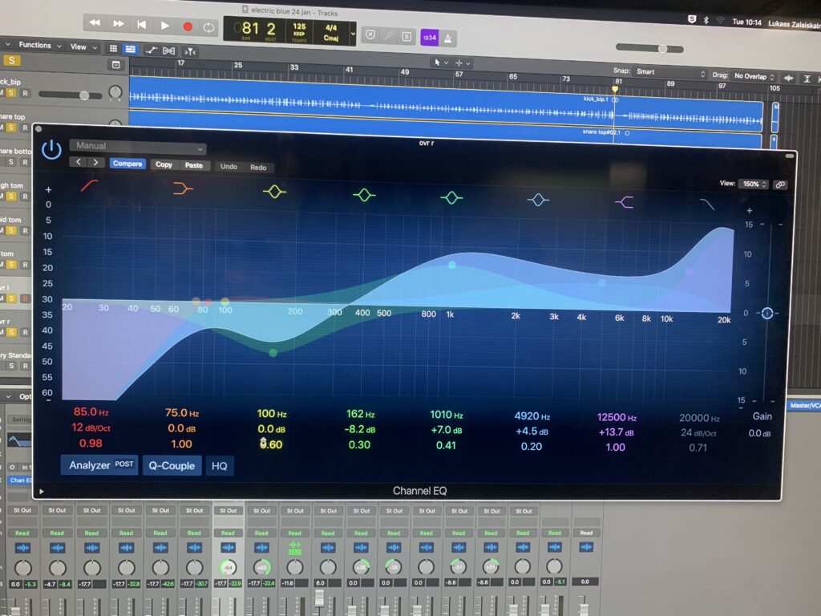Screen dimensions: 821x616
Task: Click the Tue 10:14 clock in the menu bar
Action: [746, 22]
